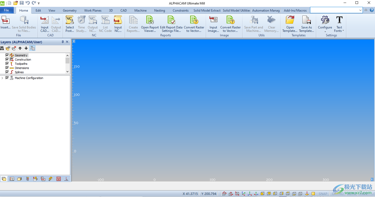
Task: Click the undo arrow in quick access toolbar
Action: pyautogui.click(x=28, y=3)
